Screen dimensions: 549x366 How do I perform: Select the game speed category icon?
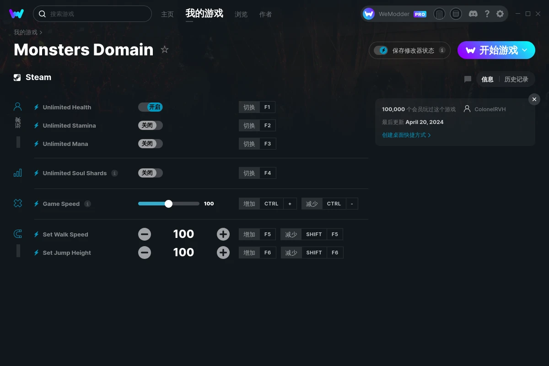(18, 204)
